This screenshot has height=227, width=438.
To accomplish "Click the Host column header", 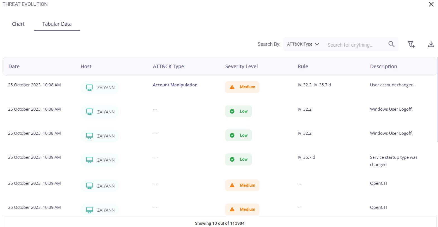I will (86, 67).
